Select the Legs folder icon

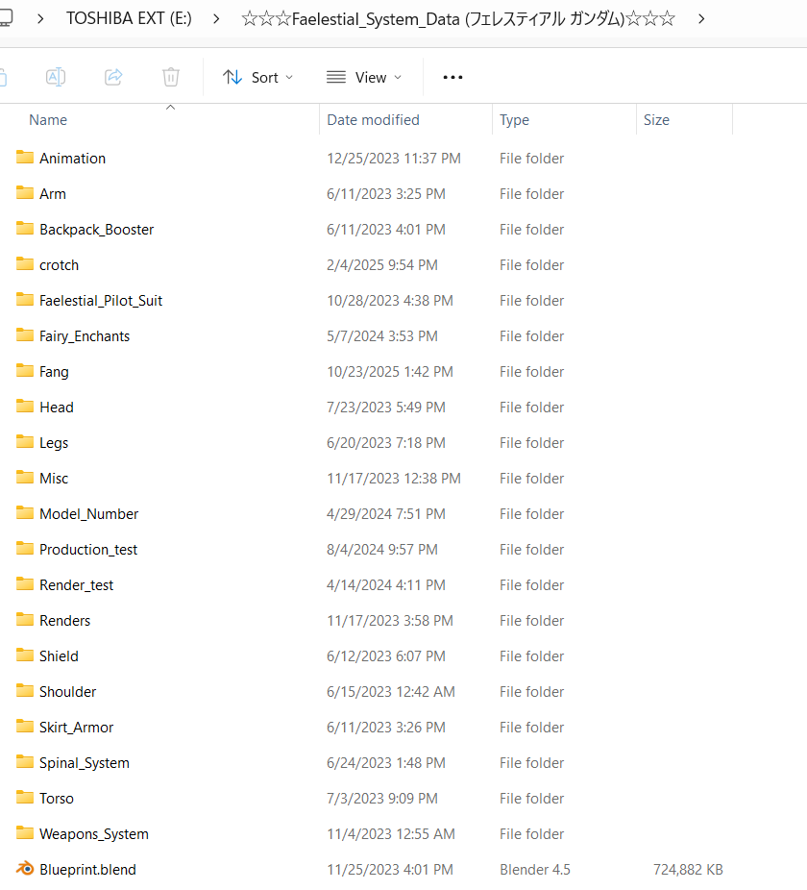pos(24,442)
